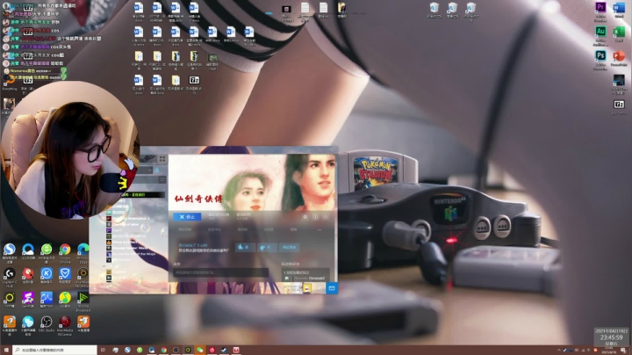Click the maybe-later button beside thumbs-down
632x355 pixels.
(289, 247)
